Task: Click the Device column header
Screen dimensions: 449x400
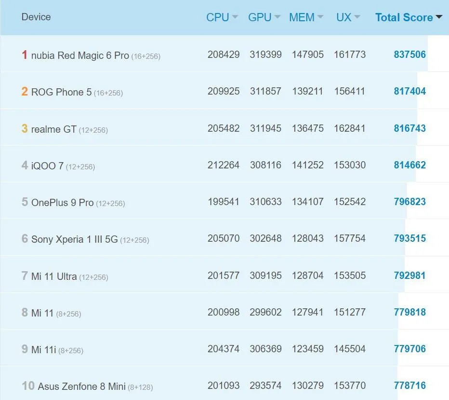Action: (x=36, y=17)
